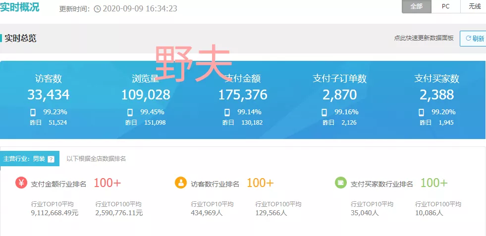Click the 支付金额行业排名 100+ ranking
Viewport: 486px width, 236px height.
(x=107, y=183)
